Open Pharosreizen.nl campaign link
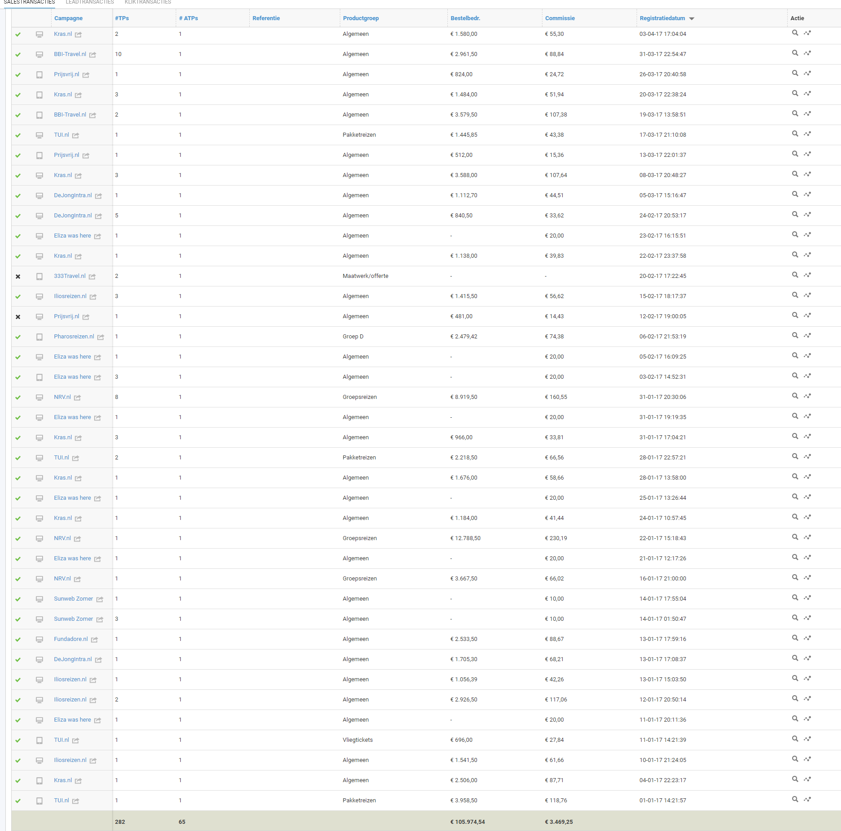Screen dimensions: 841x831 (74, 337)
